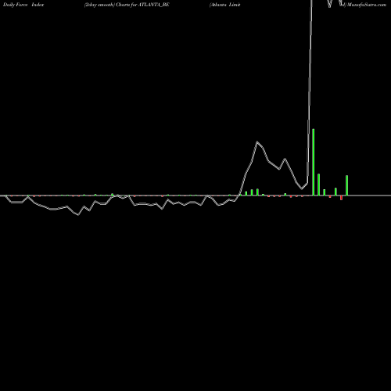Click the tallest green force index bar
The width and height of the screenshot is (391, 391).
tap(313, 162)
